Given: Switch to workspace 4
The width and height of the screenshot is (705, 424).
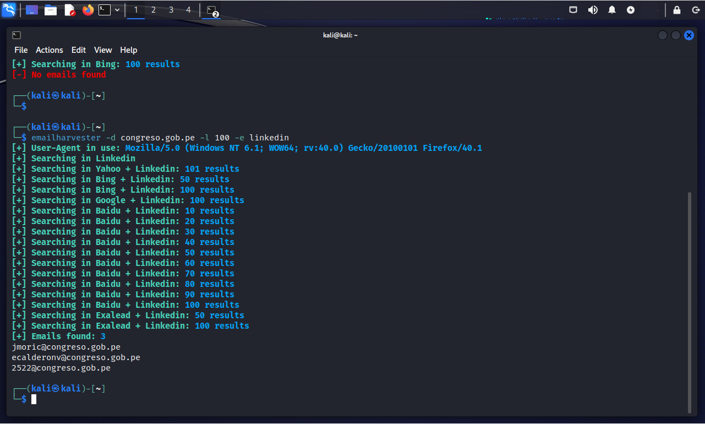Looking at the screenshot, I should [189, 10].
